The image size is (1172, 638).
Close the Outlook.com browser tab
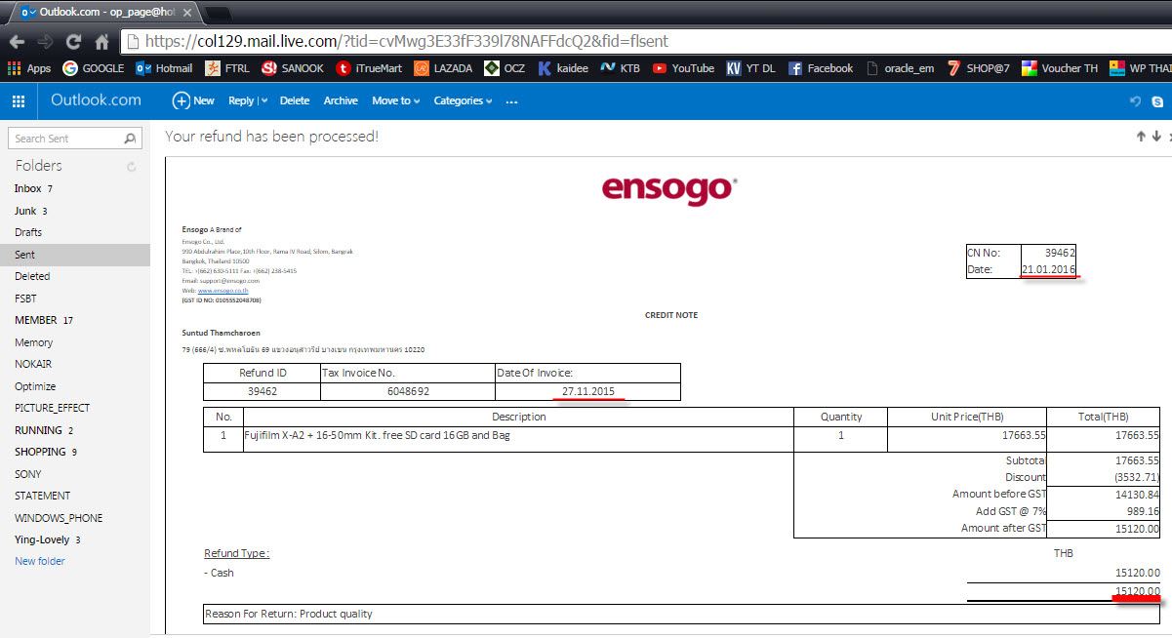coord(187,13)
